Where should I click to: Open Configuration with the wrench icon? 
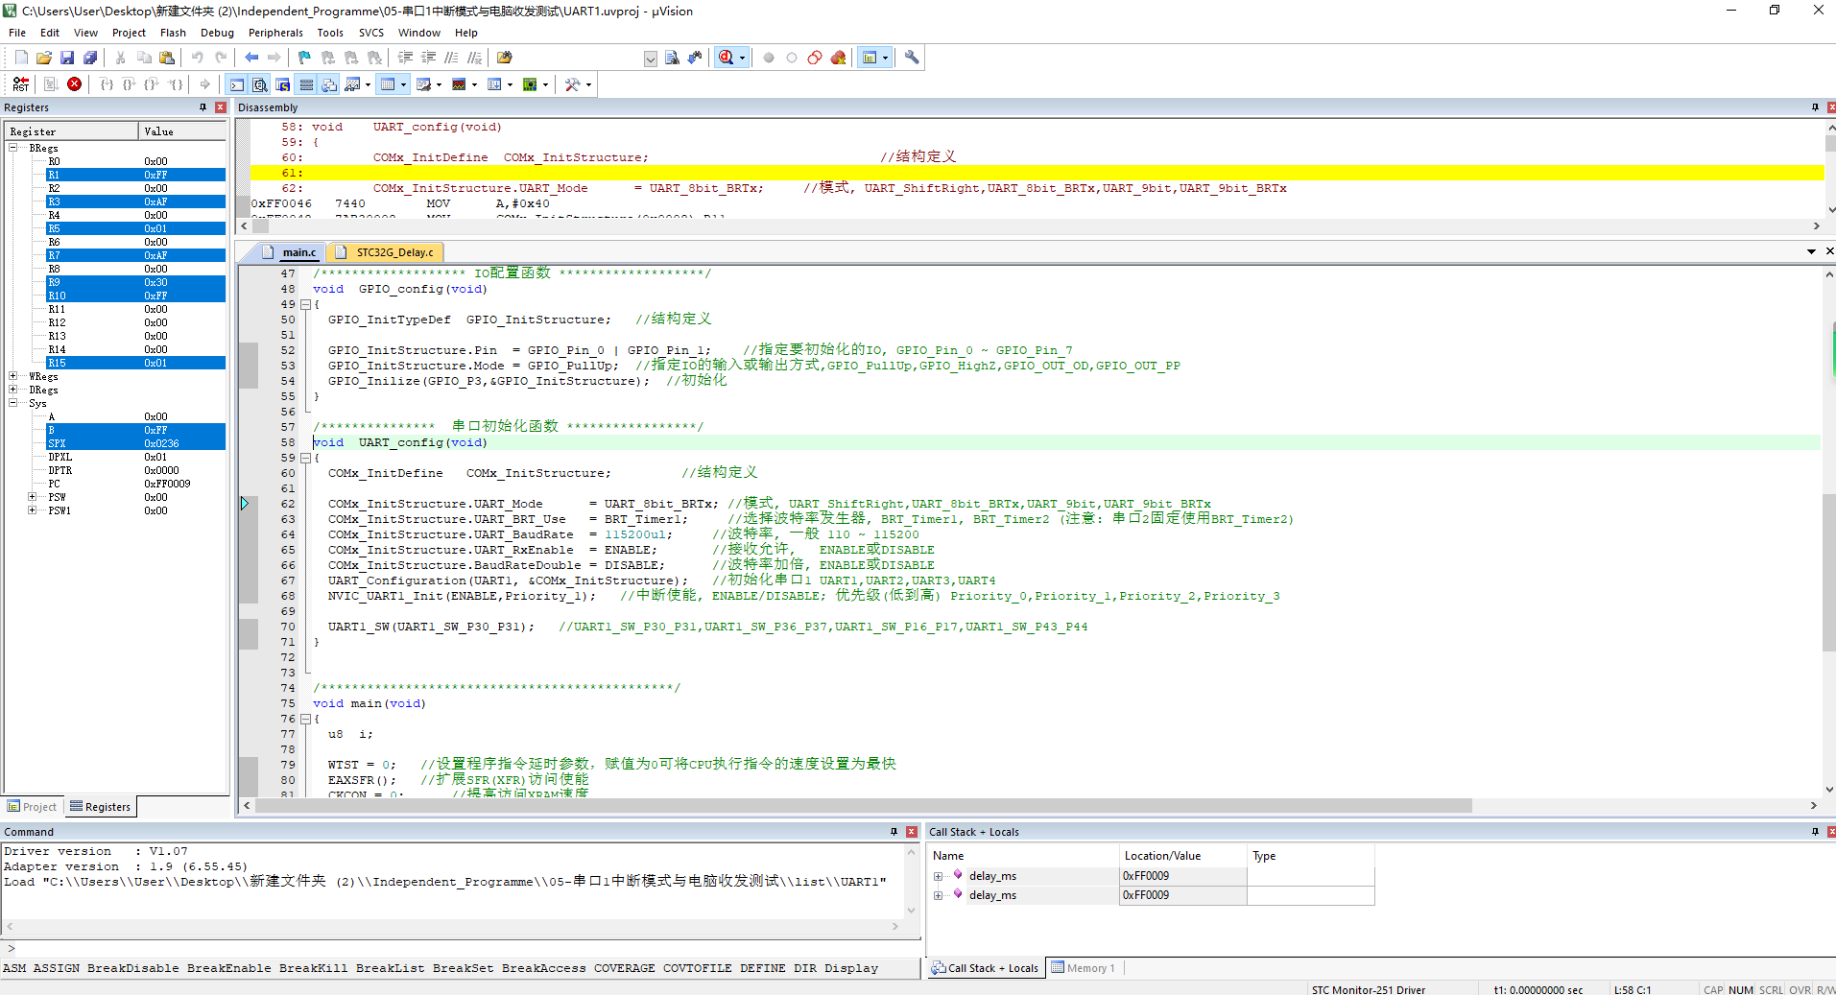[912, 58]
